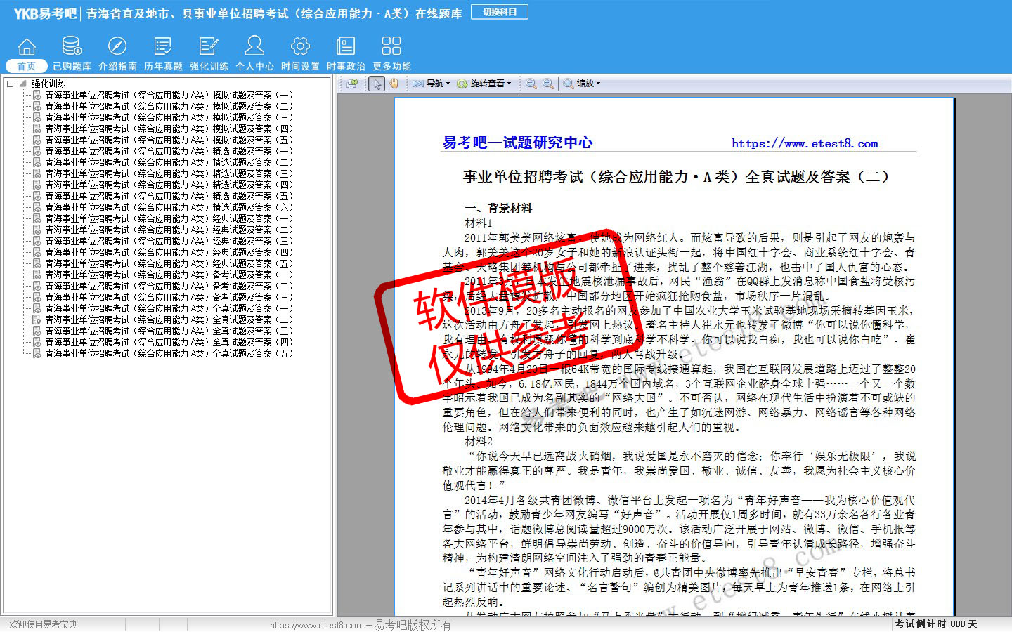This screenshot has width=1012, height=632.
Task: Select the hand pan tool
Action: click(394, 84)
